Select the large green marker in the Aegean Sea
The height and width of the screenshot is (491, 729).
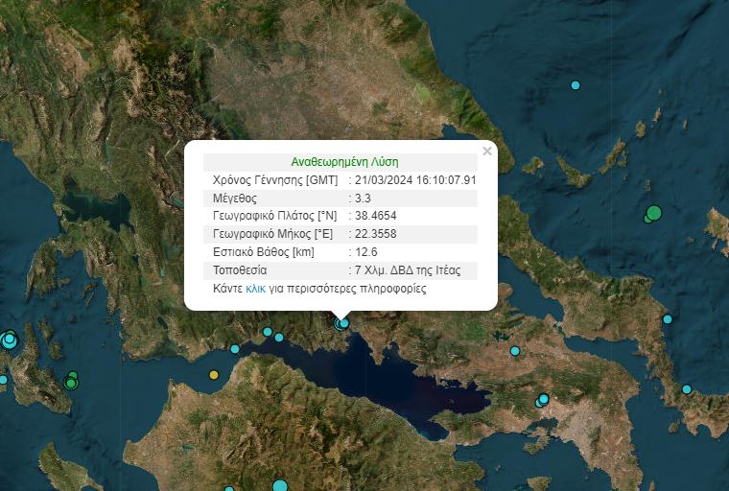654,213
